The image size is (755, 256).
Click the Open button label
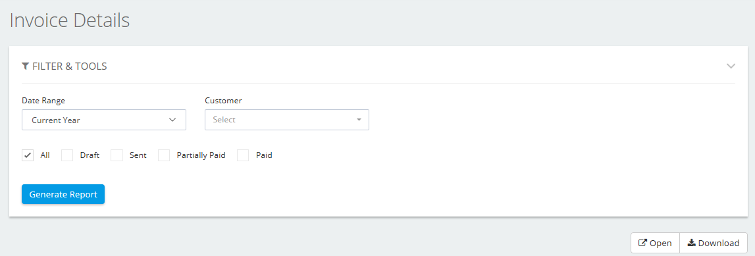661,243
